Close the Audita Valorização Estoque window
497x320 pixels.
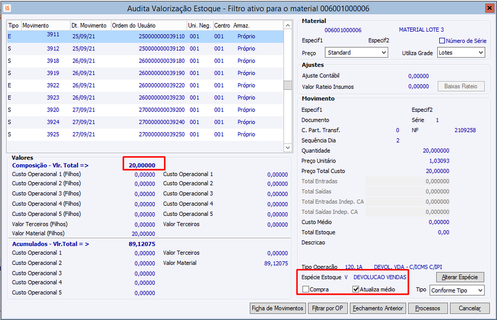(x=490, y=8)
